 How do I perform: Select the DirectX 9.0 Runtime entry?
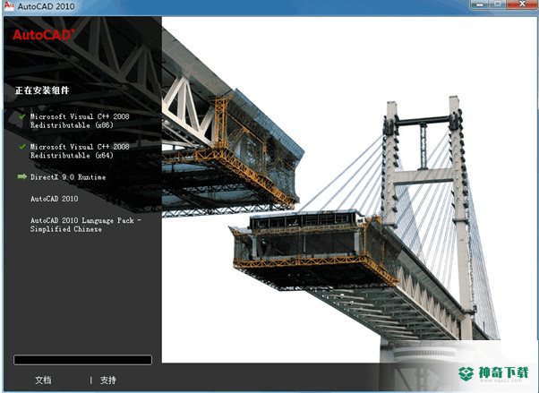click(68, 177)
